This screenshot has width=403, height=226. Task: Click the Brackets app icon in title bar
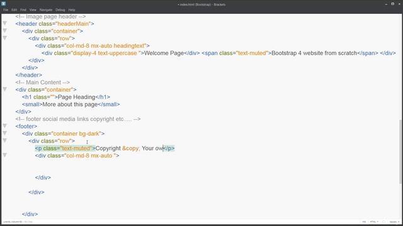[3, 4]
